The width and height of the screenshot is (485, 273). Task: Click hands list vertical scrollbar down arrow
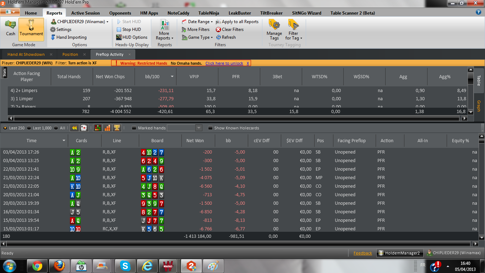pos(482,238)
